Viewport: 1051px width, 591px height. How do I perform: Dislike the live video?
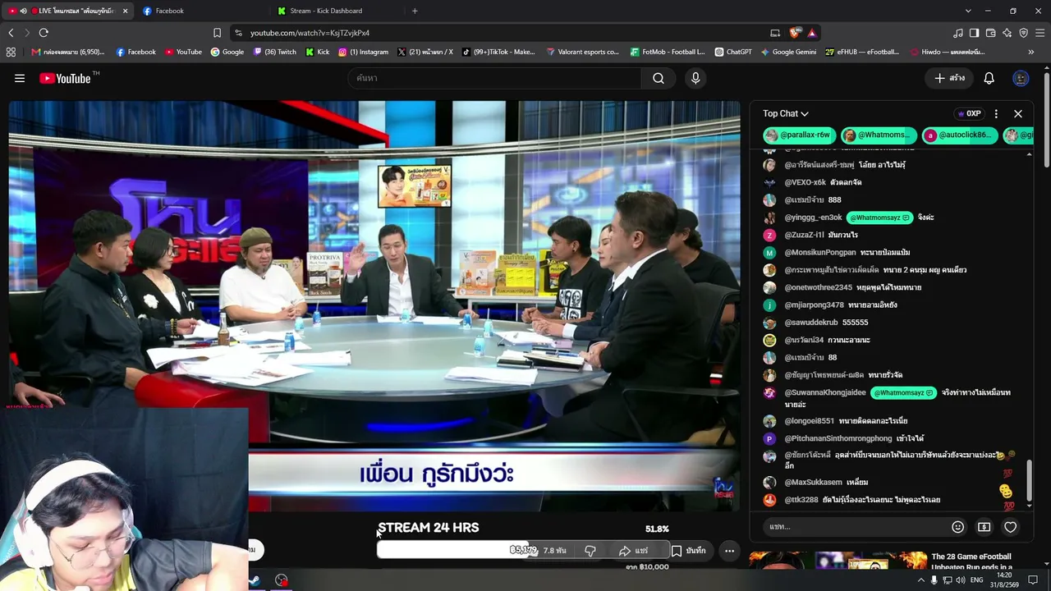click(590, 551)
